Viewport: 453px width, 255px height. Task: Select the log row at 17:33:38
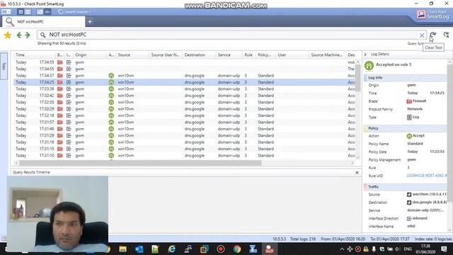pyautogui.click(x=185, y=89)
